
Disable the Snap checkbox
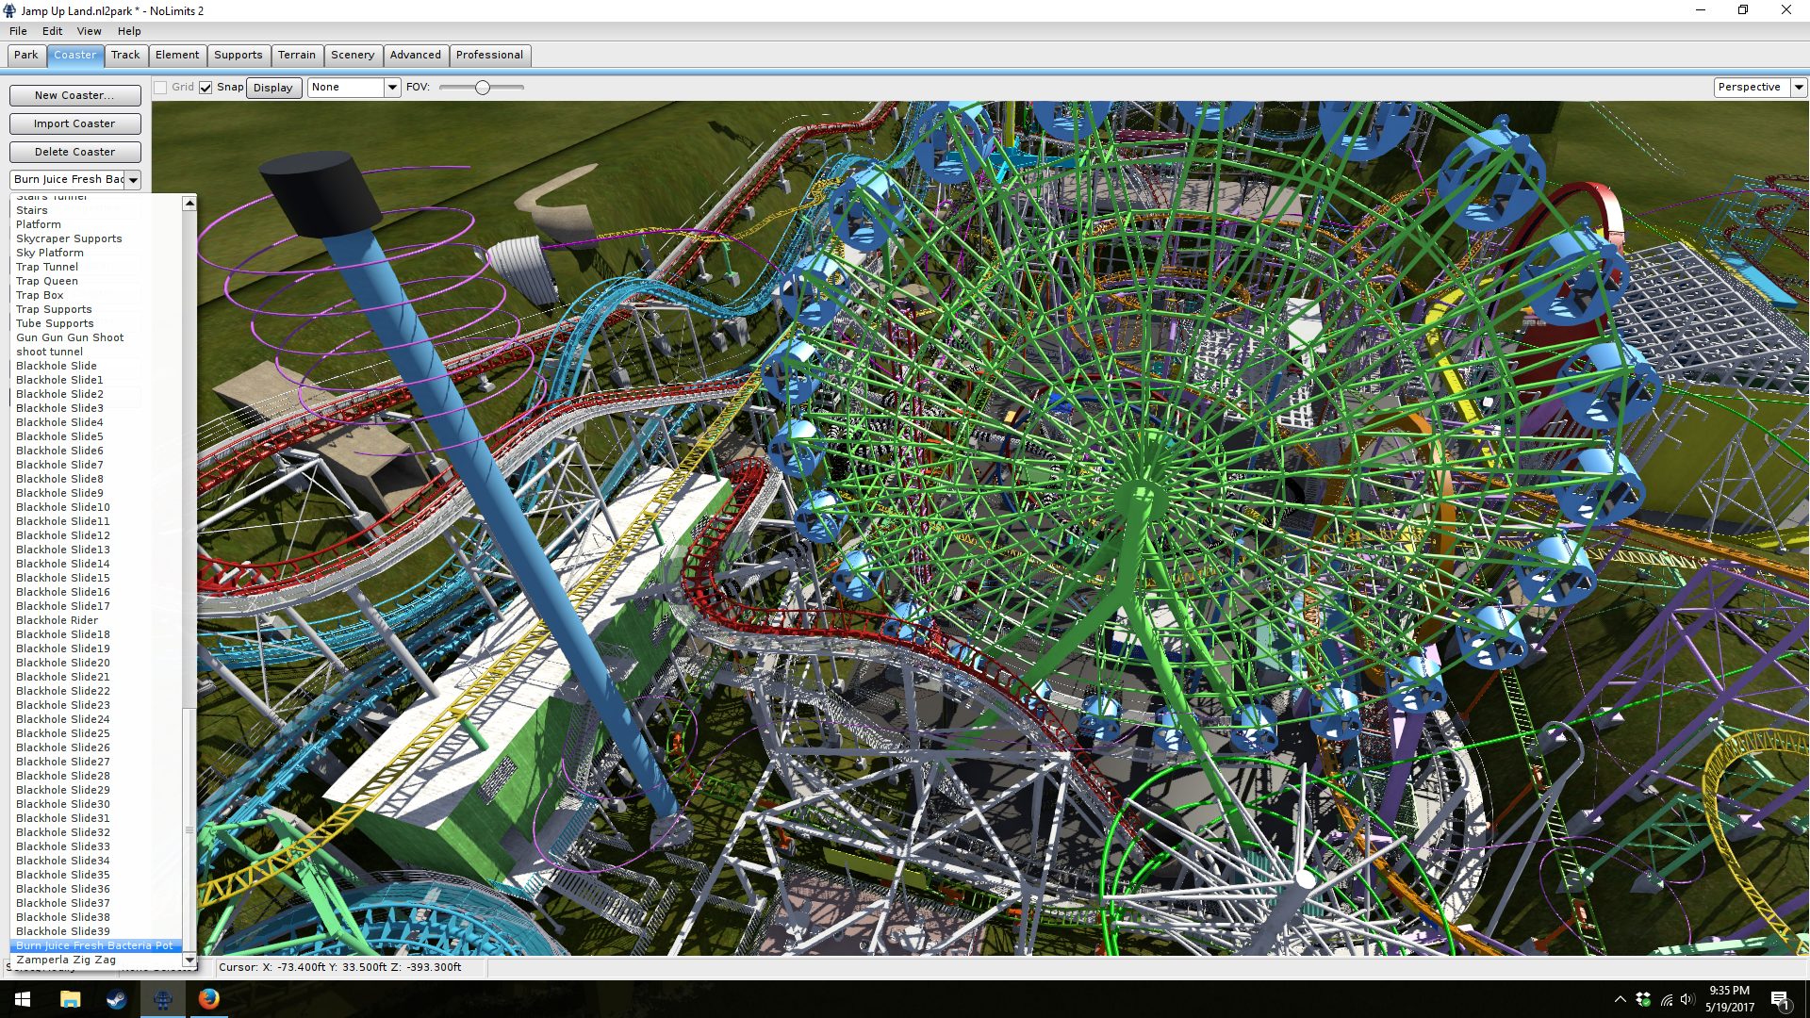pos(206,88)
